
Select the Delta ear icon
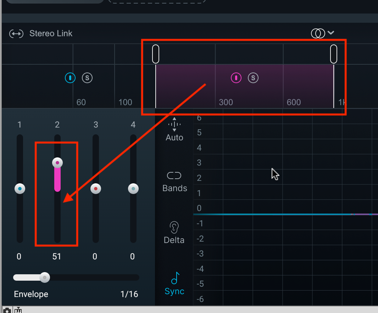[174, 227]
